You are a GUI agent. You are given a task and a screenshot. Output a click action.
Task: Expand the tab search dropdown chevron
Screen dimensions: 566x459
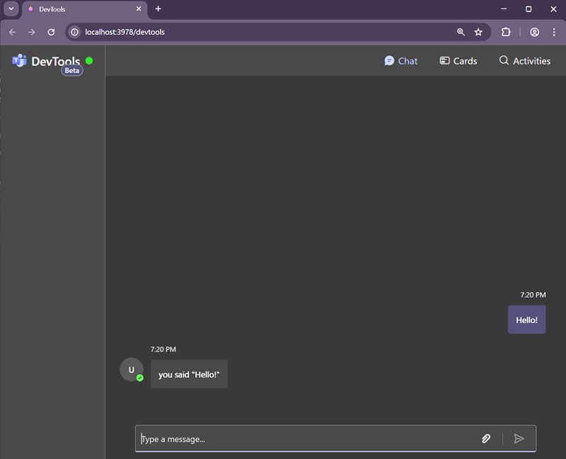pyautogui.click(x=11, y=8)
